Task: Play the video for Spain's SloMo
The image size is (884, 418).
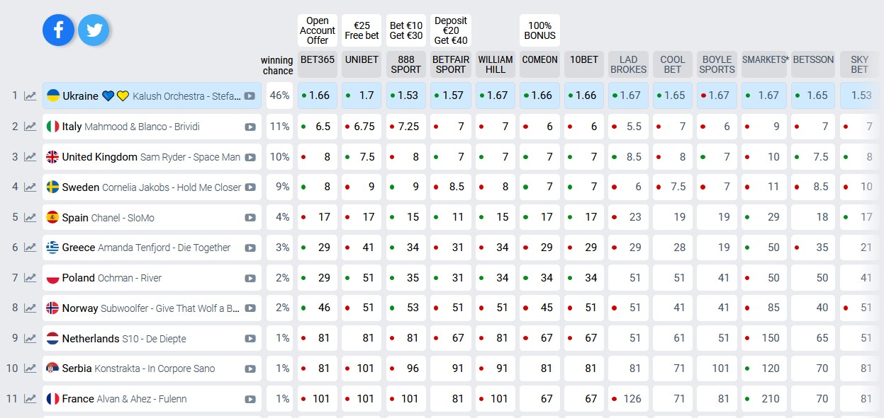Action: point(250,218)
